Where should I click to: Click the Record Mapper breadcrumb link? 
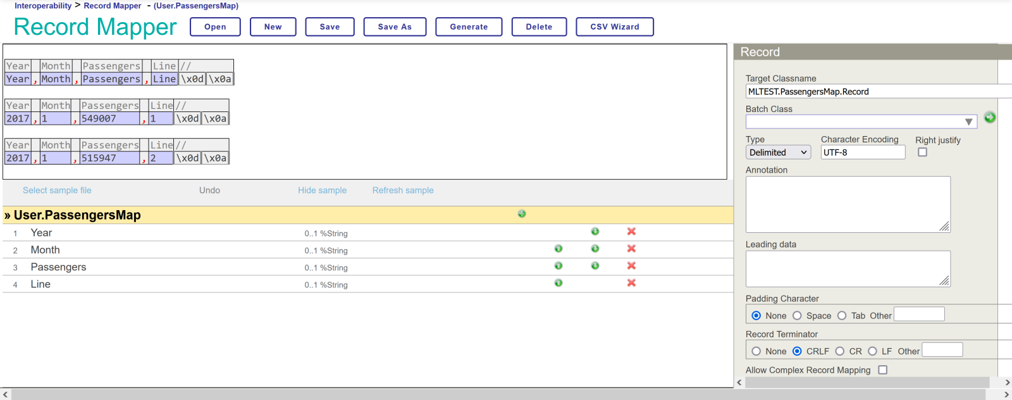coord(113,6)
